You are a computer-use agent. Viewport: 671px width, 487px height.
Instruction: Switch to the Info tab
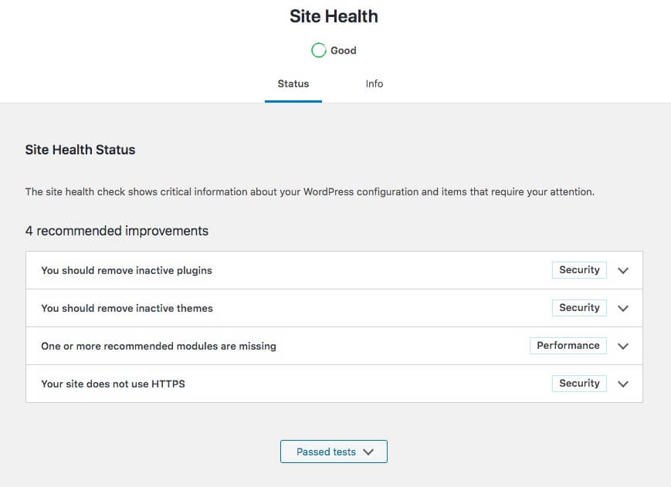coord(374,84)
